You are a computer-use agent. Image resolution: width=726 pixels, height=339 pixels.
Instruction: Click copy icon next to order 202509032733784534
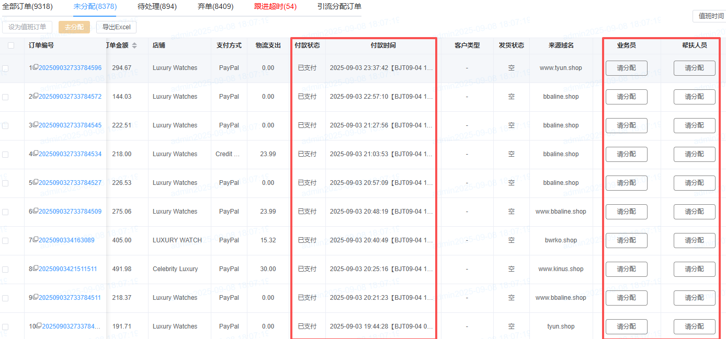click(x=36, y=154)
